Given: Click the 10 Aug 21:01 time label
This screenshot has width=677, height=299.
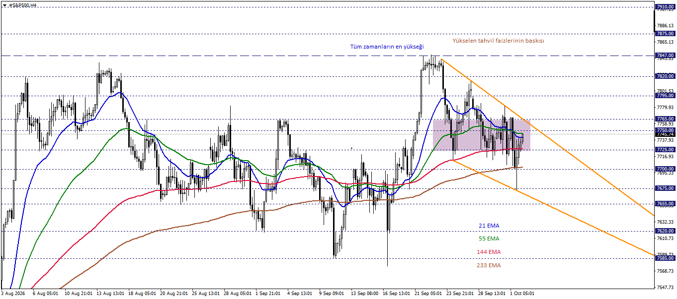Looking at the screenshot, I should coord(79,294).
